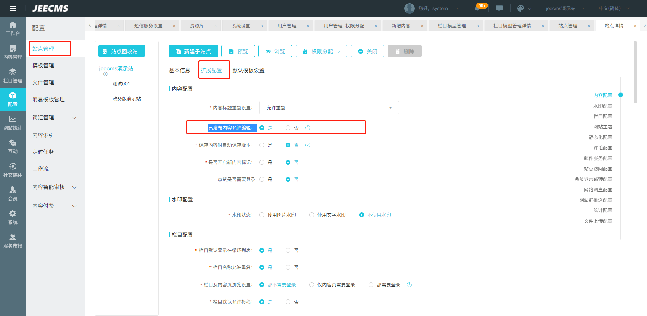Click the 站点回收站 button

click(121, 51)
